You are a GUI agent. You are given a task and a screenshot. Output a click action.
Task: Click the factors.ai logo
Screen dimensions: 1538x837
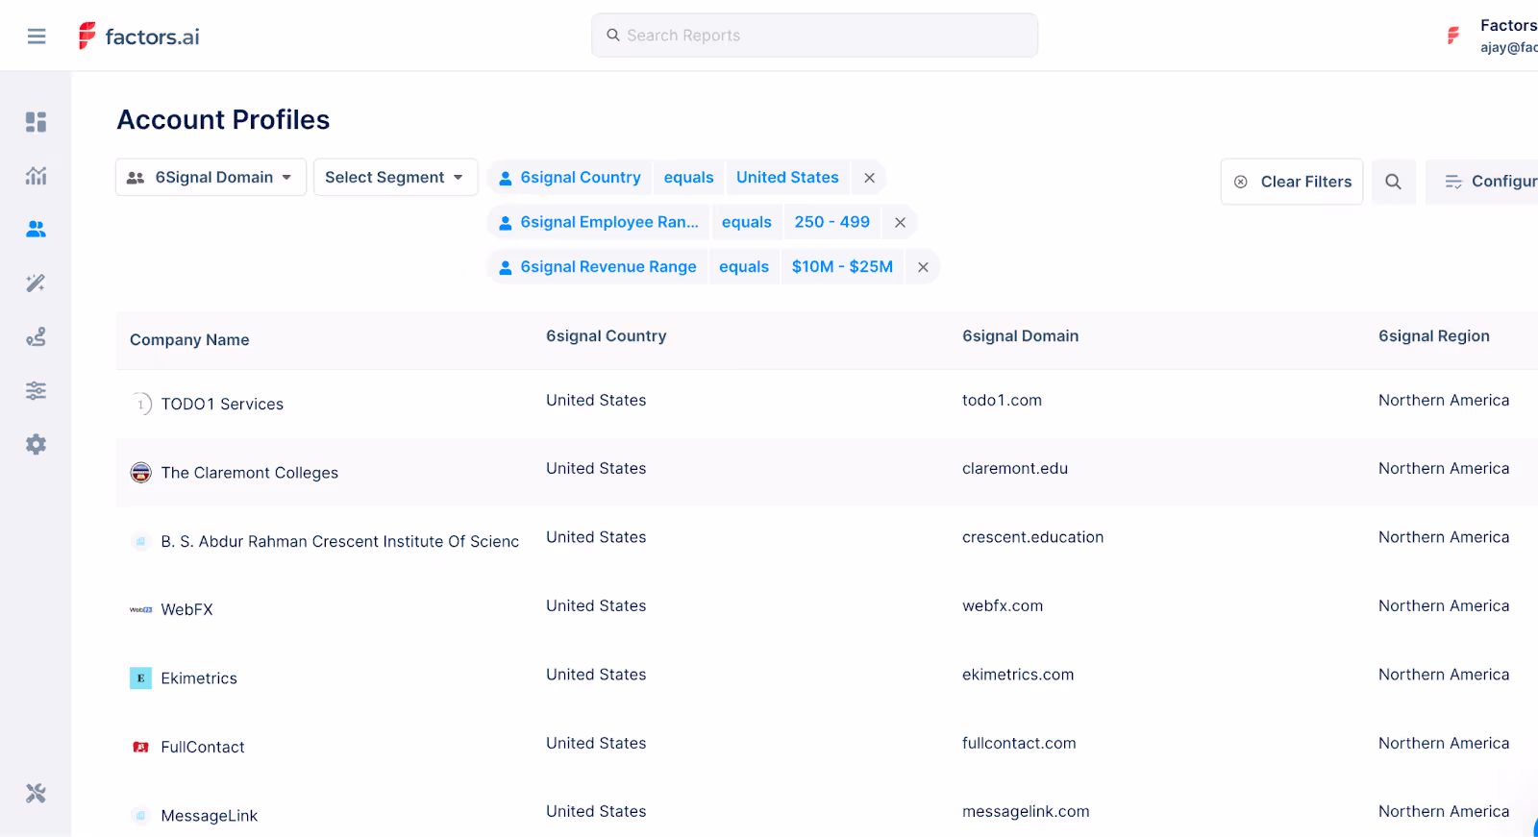point(138,37)
